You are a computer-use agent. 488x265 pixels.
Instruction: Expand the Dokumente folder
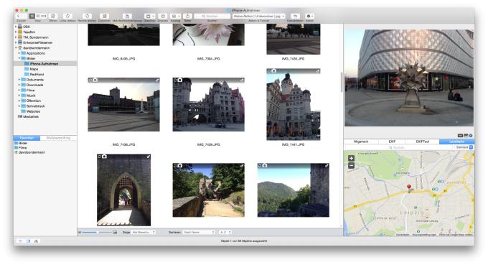[19, 80]
